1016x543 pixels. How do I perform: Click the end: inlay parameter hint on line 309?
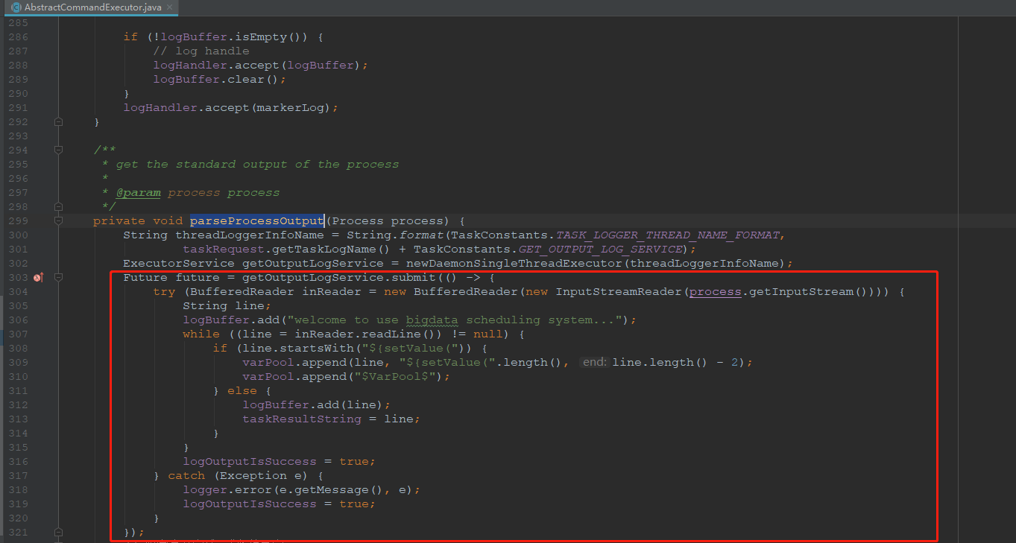pyautogui.click(x=594, y=362)
